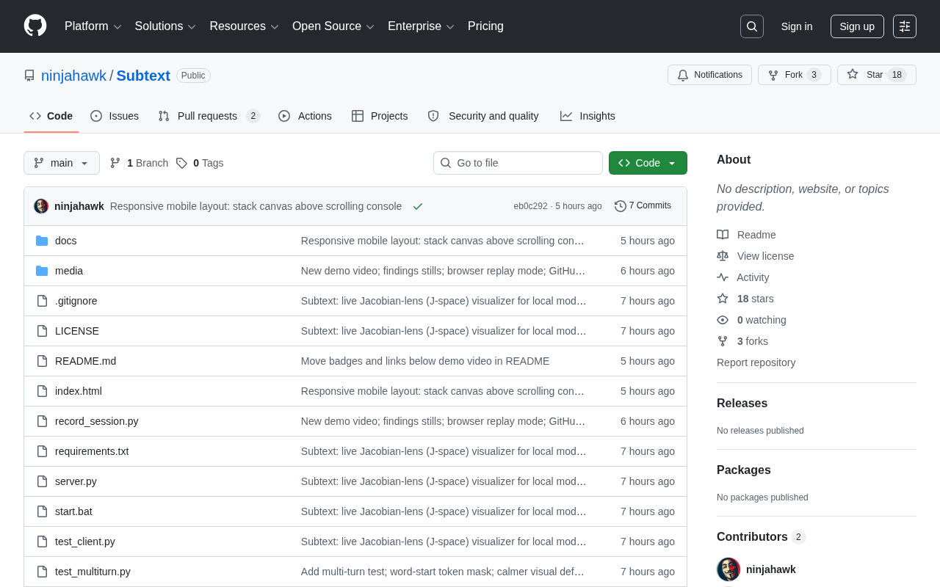Switch to the Issues tab
Image resolution: width=940 pixels, height=587 pixels.
pyautogui.click(x=115, y=116)
